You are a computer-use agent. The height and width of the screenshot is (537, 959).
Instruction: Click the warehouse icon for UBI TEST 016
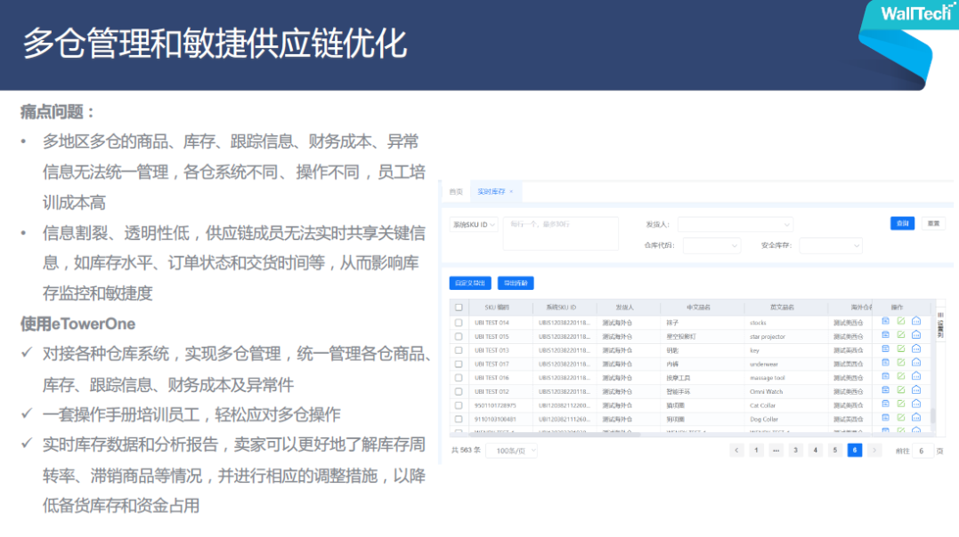click(x=916, y=377)
